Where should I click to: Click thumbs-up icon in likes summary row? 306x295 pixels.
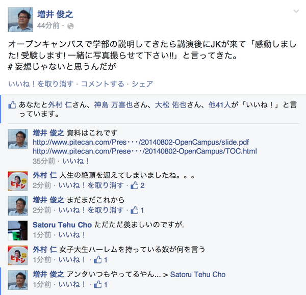coord(12,105)
